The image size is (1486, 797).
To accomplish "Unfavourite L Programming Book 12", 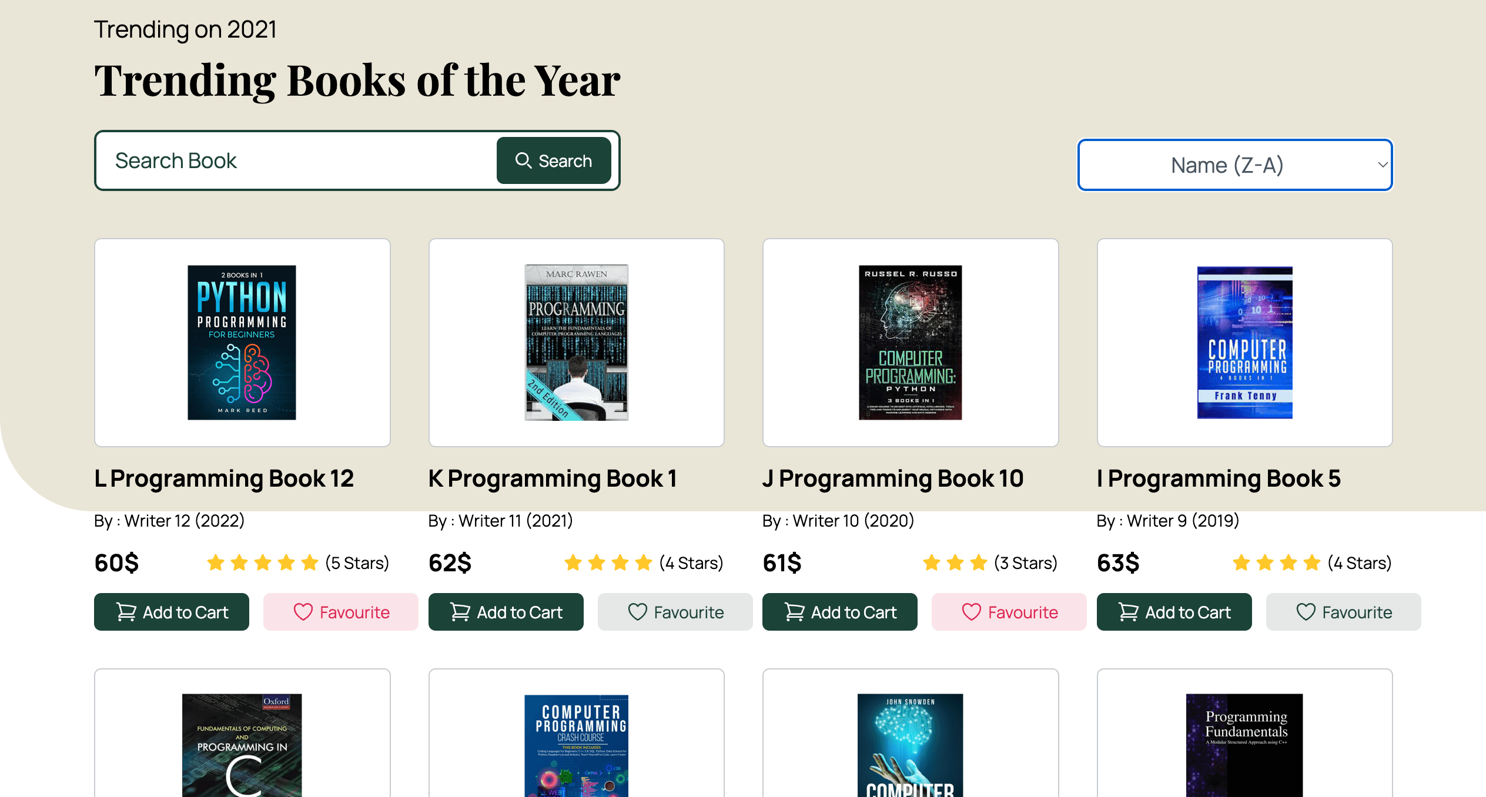I will (x=341, y=612).
